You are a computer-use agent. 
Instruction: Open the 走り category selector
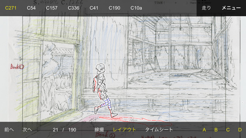[206, 8]
